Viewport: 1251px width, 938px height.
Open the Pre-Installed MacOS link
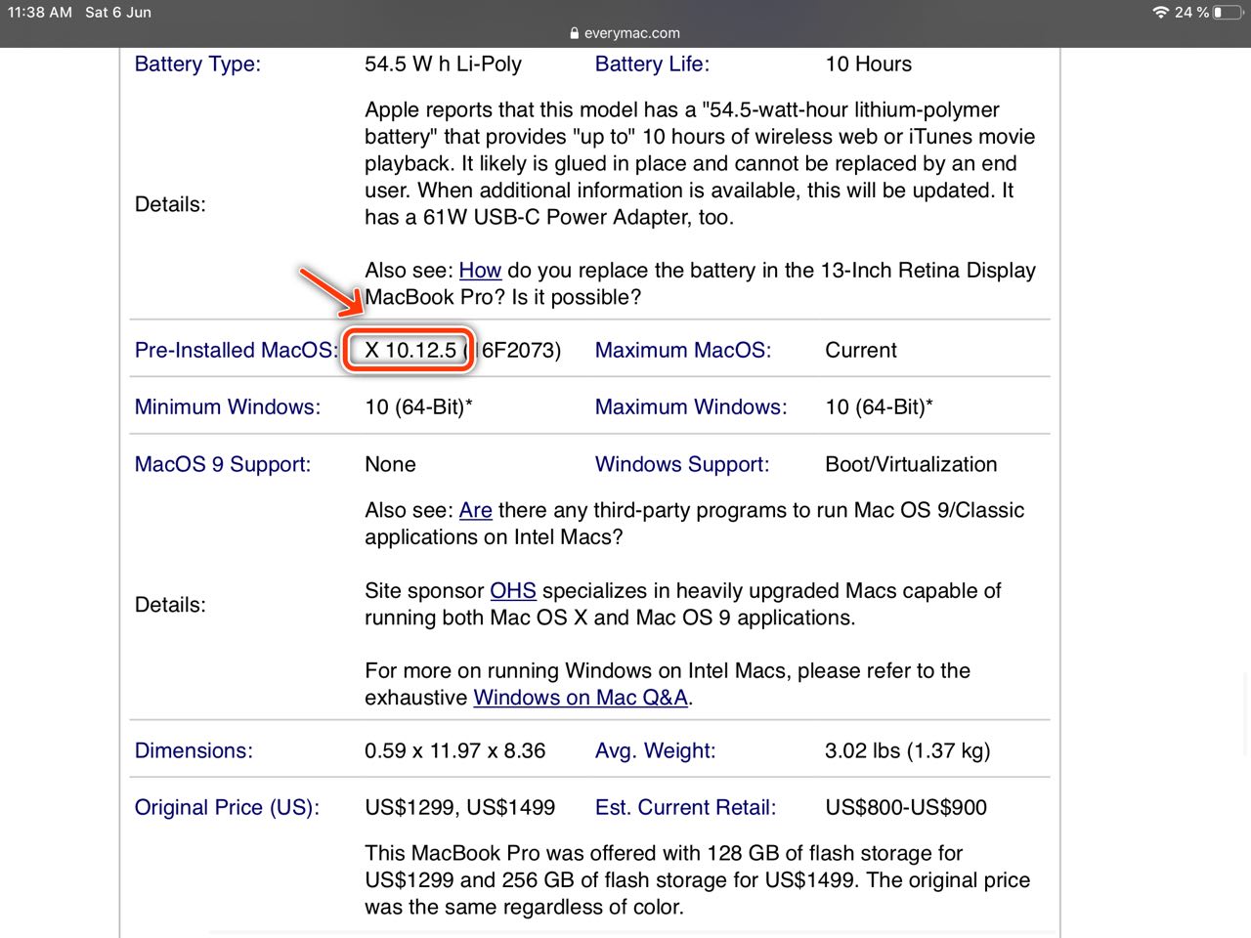click(x=237, y=351)
